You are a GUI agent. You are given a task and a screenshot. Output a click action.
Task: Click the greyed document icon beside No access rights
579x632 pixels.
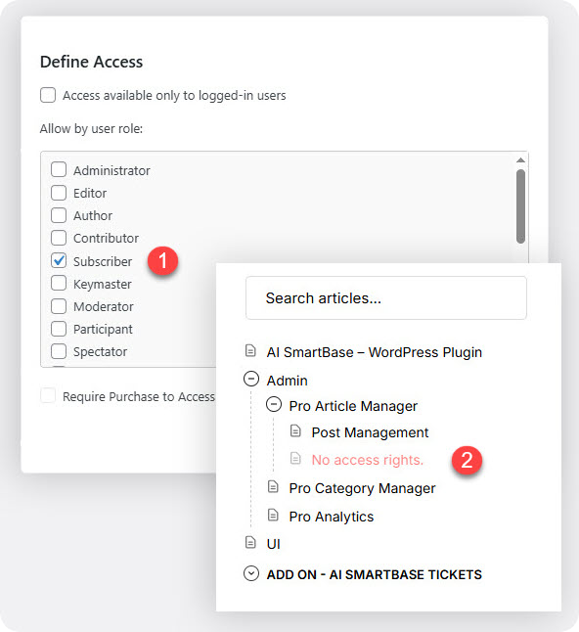coord(295,458)
